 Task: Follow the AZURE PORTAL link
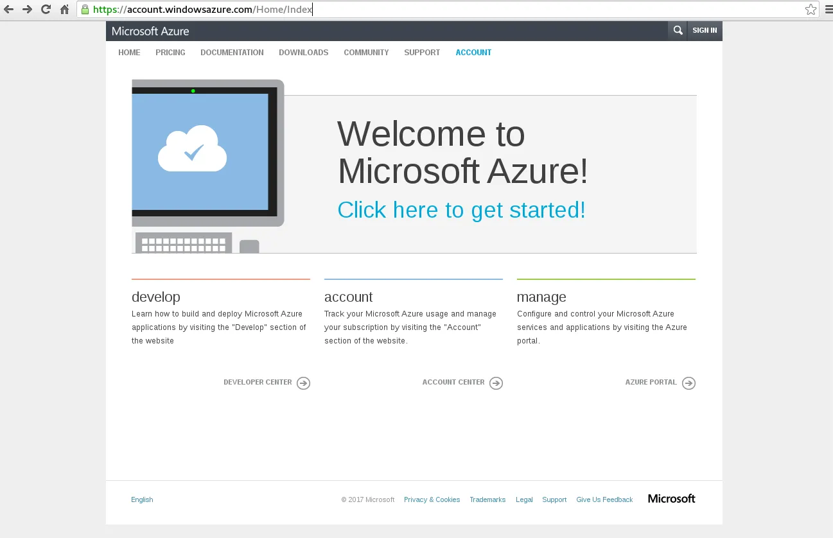click(651, 382)
